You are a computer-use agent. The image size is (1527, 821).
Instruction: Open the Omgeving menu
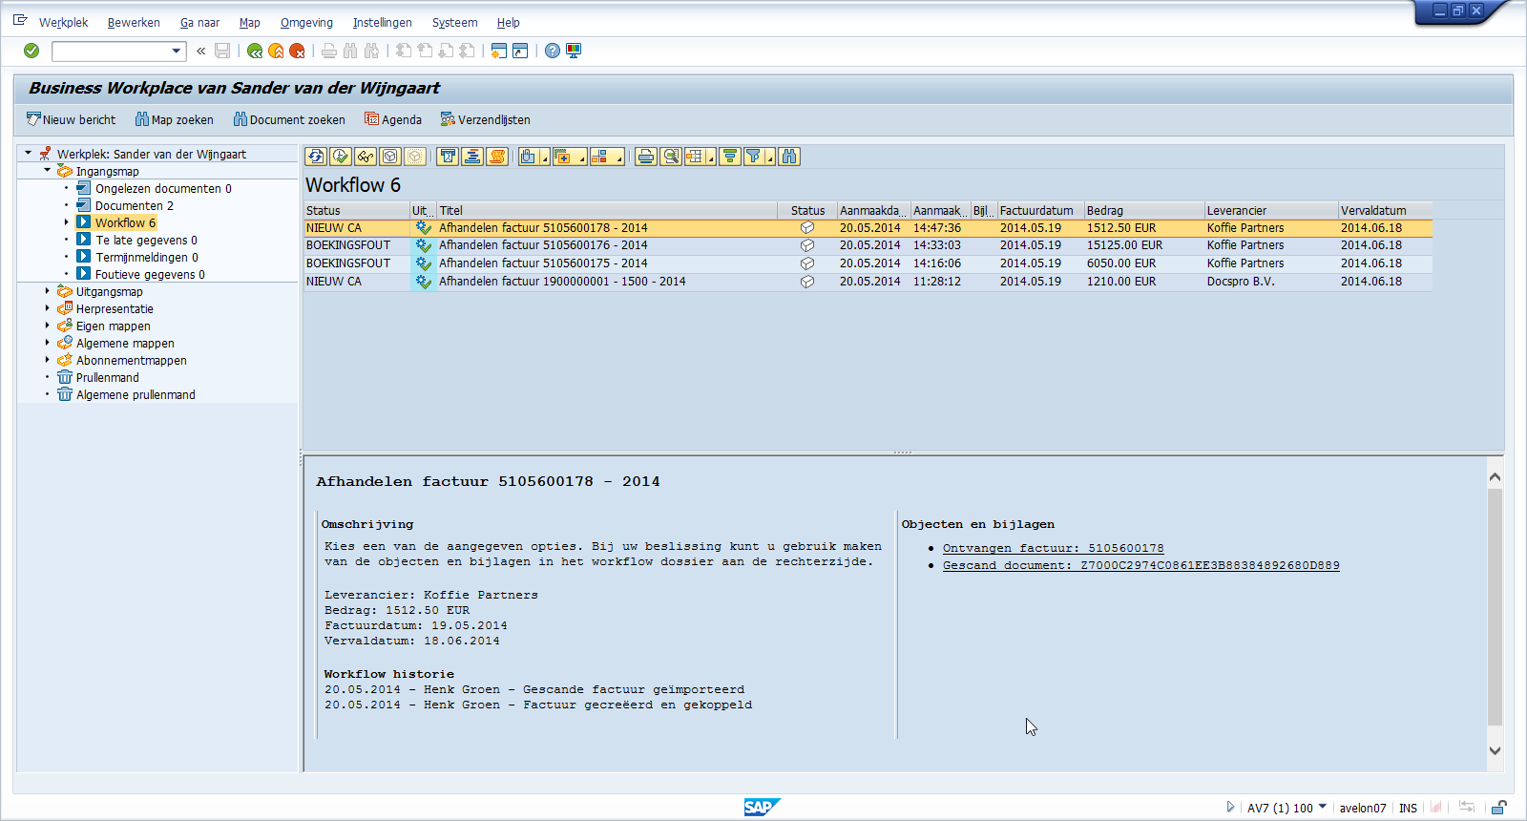[306, 23]
